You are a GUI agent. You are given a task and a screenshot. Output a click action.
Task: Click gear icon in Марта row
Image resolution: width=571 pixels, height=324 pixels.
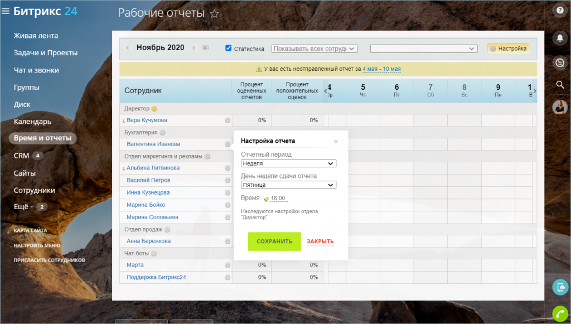click(x=228, y=265)
